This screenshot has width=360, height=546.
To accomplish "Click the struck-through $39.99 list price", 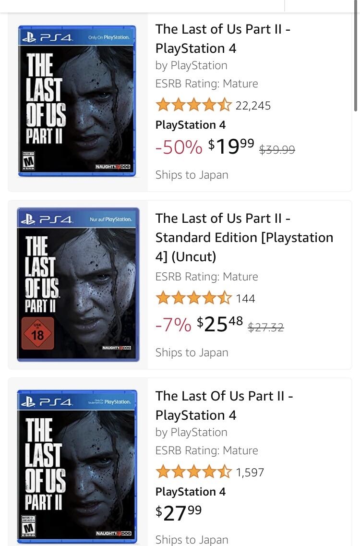I will point(277,150).
